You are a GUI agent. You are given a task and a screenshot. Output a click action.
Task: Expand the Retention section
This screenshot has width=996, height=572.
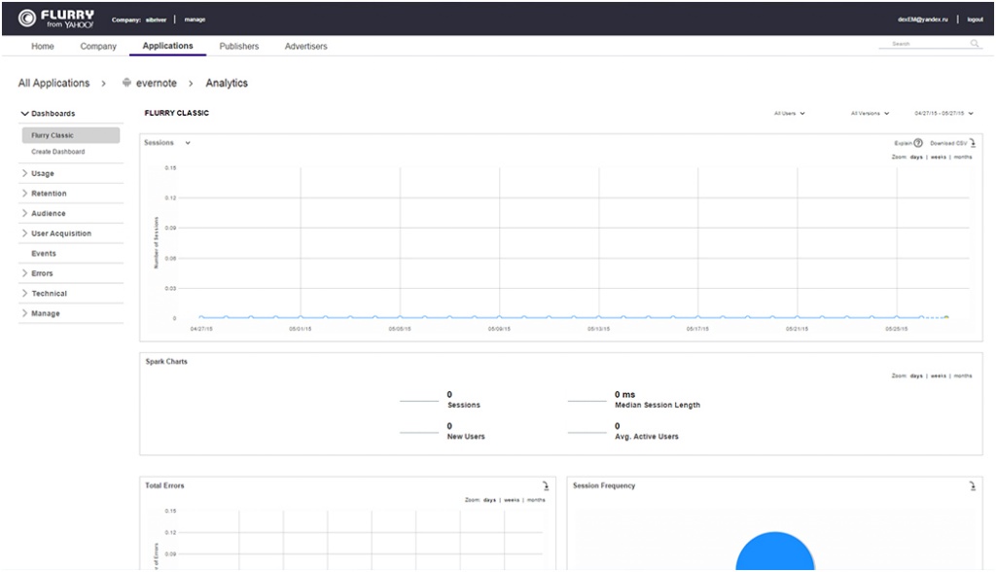tap(24, 194)
